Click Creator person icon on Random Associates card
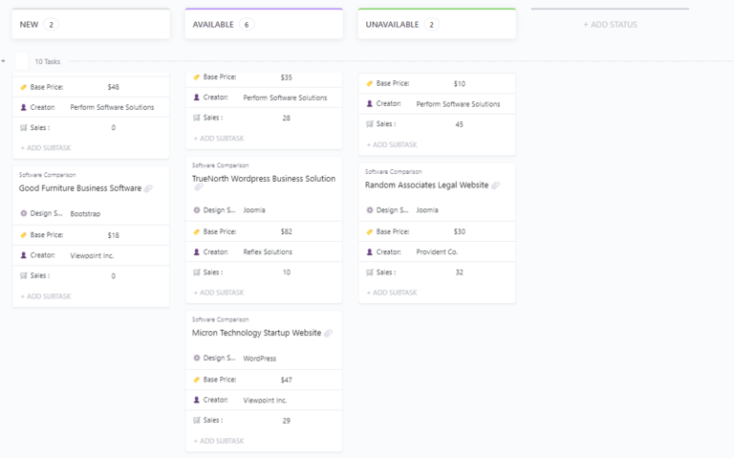734x458 pixels. (x=370, y=252)
